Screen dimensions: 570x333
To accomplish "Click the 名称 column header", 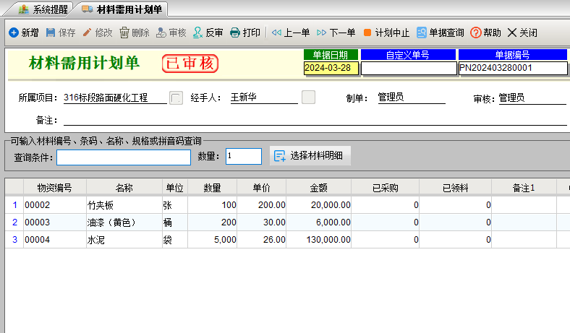I will pos(124,188).
